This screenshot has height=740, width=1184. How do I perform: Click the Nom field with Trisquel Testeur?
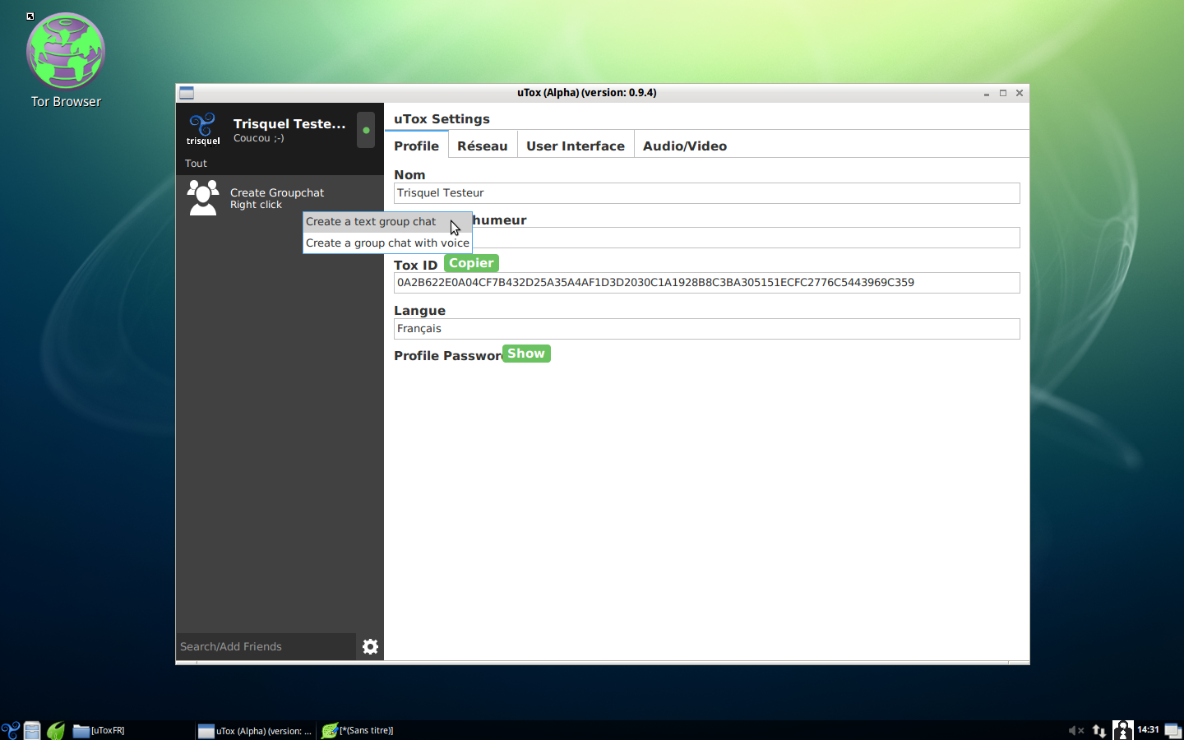pos(706,193)
